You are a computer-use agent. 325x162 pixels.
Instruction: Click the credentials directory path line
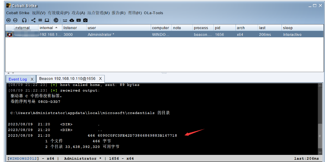(x=90, y=113)
